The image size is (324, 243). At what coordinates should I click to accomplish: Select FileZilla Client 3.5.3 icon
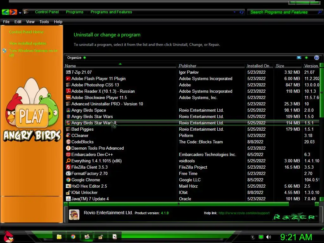pos(68,167)
